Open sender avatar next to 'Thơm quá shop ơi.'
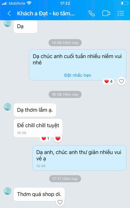This screenshot has width=130, height=208. [x=8, y=191]
